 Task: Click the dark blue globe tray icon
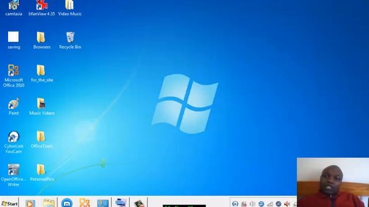pos(278,204)
